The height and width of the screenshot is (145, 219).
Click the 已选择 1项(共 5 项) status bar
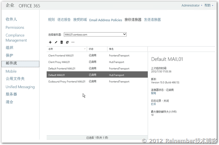click(97, 137)
